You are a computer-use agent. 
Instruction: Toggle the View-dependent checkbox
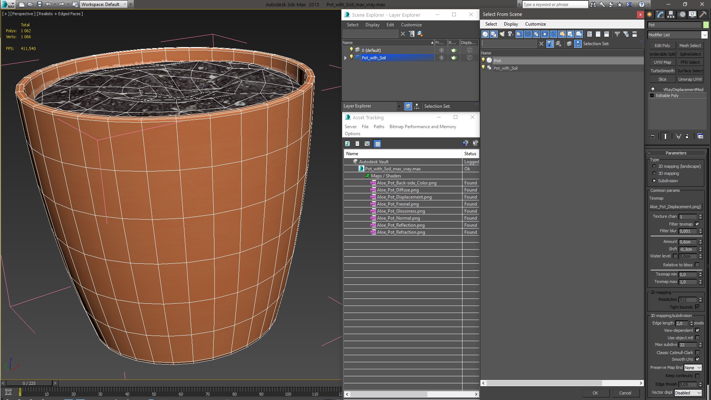[x=697, y=330]
